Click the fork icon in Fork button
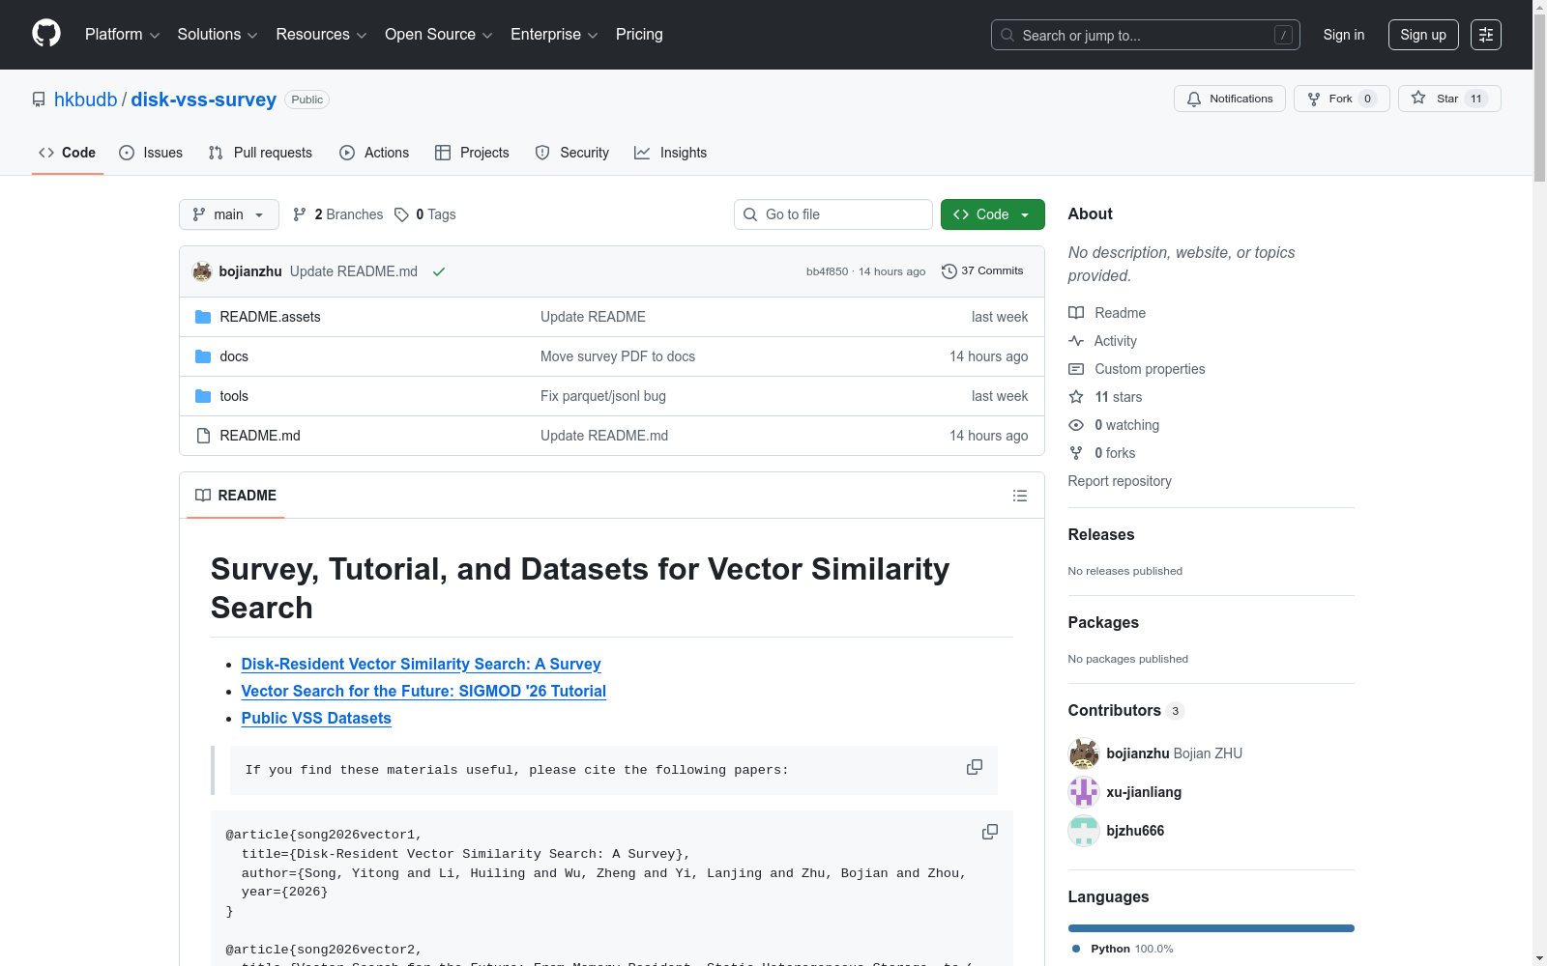Screen dimensions: 1547x966 (1314, 99)
